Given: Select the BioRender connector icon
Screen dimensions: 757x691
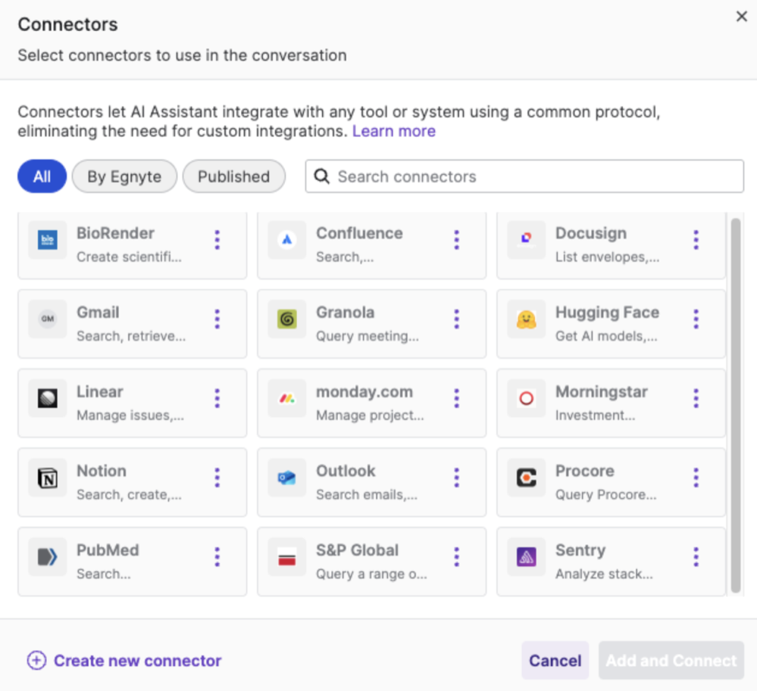Looking at the screenshot, I should (47, 241).
